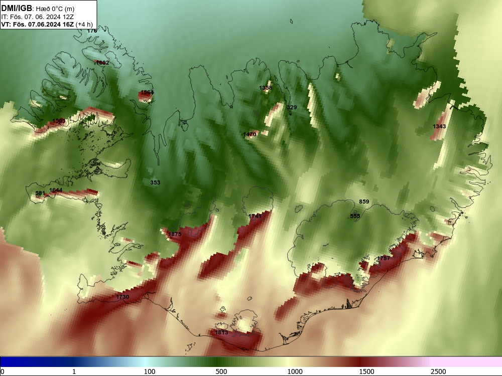
Task: Click the map value 1741
Action: [255, 216]
